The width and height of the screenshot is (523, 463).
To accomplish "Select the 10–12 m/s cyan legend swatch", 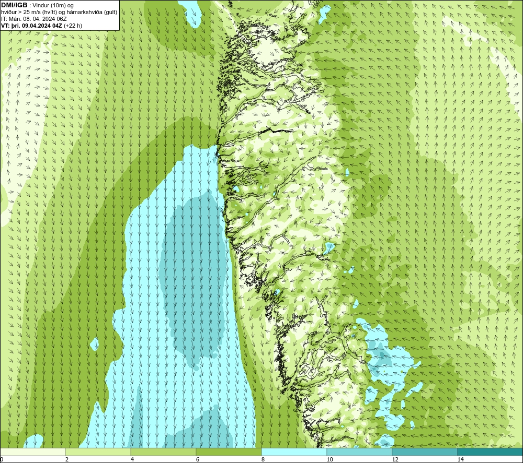I will pyautogui.click(x=360, y=452).
